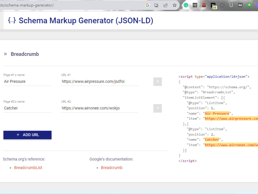
Task: Open the lightbulb extension icon
Action: (249, 5)
